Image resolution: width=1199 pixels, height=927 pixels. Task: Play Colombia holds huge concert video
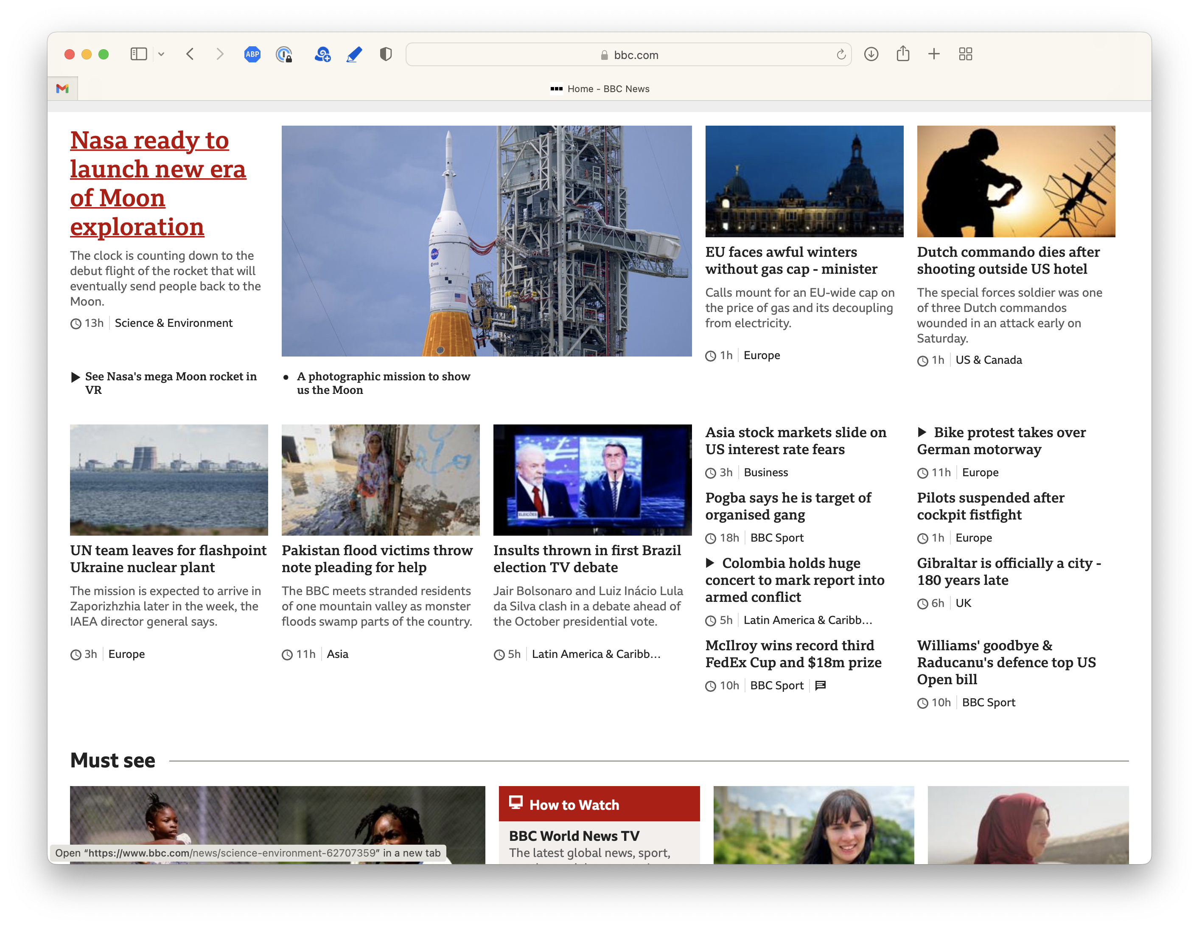[795, 580]
